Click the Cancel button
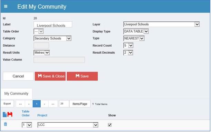 (x=18, y=76)
